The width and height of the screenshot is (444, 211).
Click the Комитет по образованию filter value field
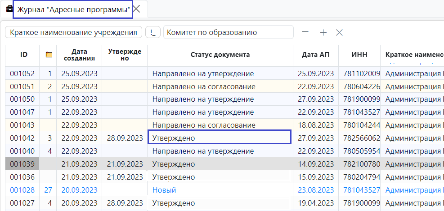[x=228, y=32]
